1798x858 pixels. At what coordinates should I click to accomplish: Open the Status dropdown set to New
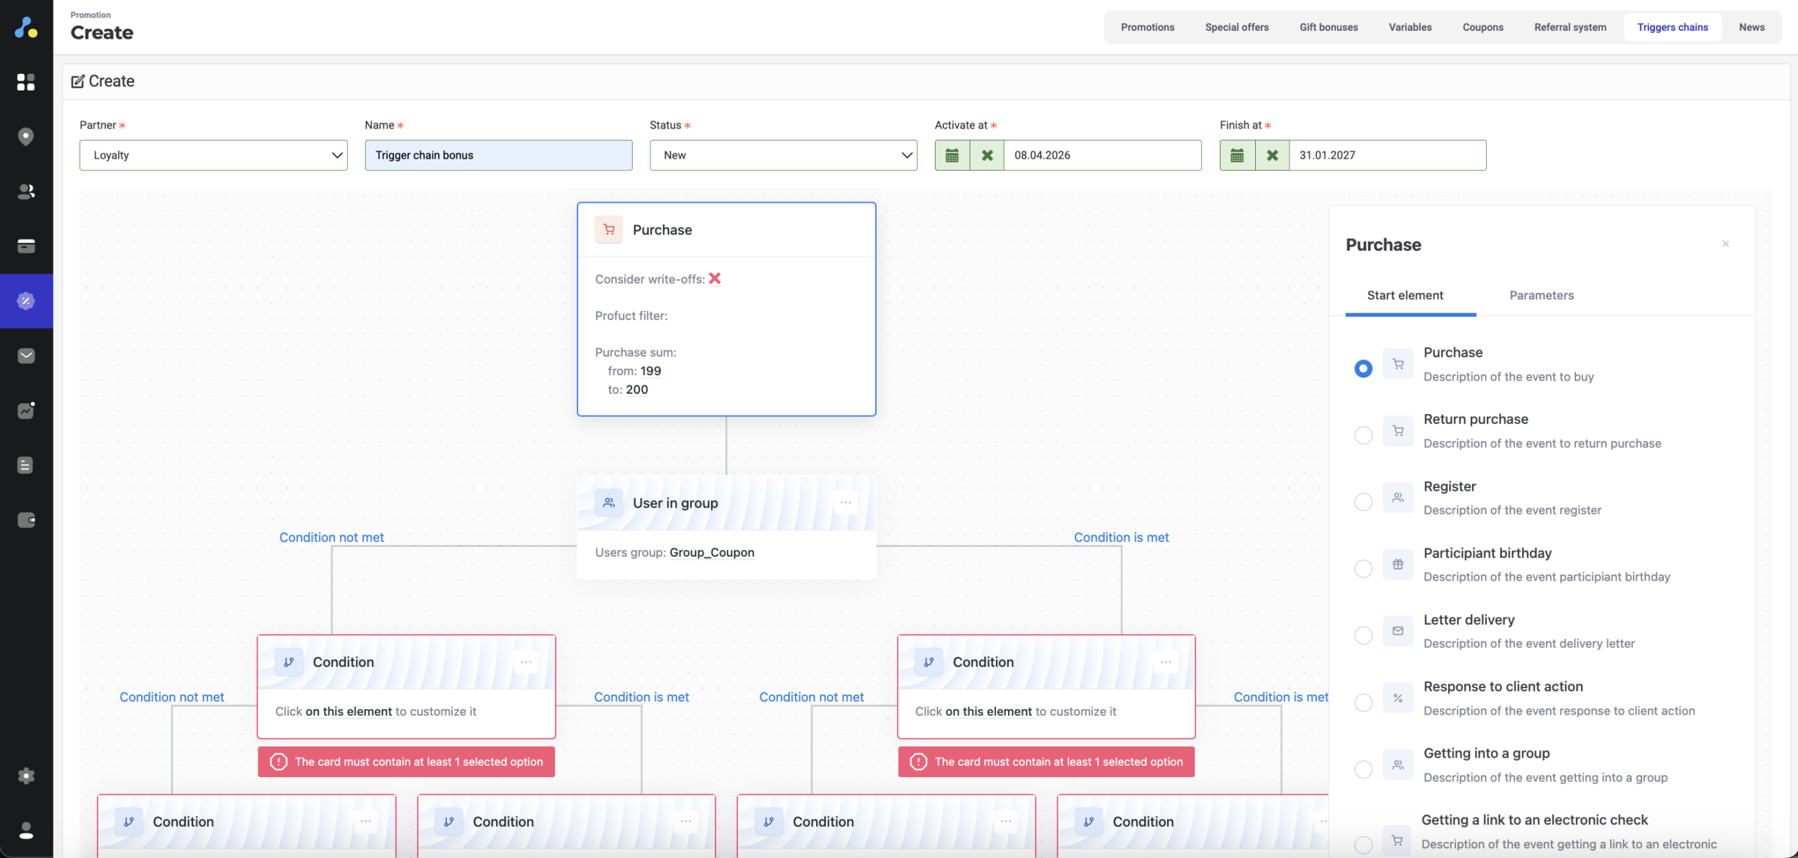click(783, 155)
